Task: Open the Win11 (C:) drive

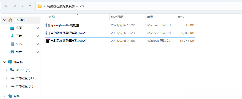Action: coord(23,70)
